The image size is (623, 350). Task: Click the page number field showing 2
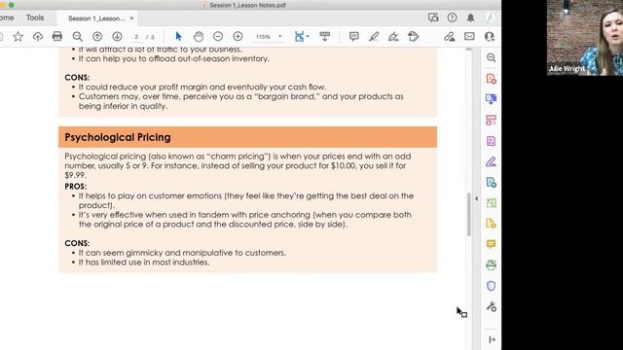click(136, 37)
